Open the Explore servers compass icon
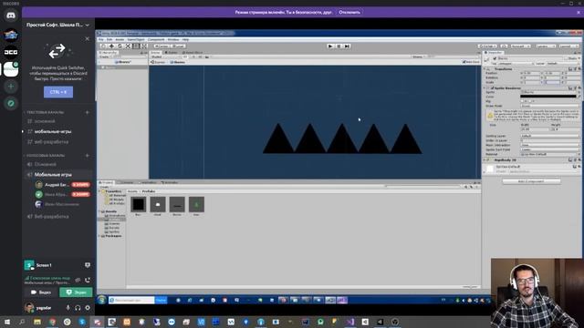Screen dimensions: 584x328 11,103
